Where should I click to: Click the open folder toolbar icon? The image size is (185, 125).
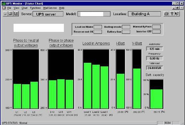pos(11,14)
